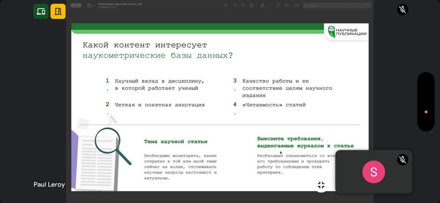This screenshot has height=203, width=440.
Task: Exit full screen with the collapse arrows icon
Action: tap(321, 185)
